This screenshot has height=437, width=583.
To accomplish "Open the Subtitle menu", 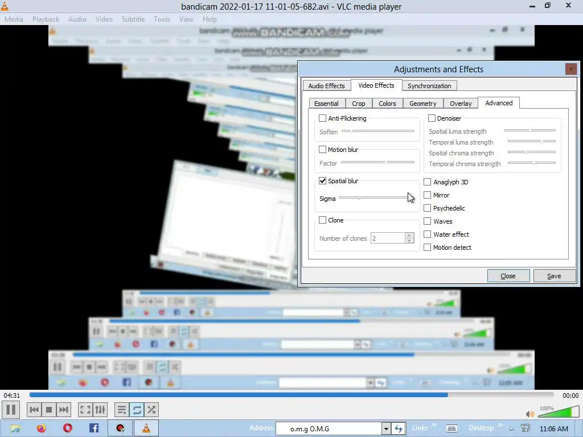I will 133,19.
